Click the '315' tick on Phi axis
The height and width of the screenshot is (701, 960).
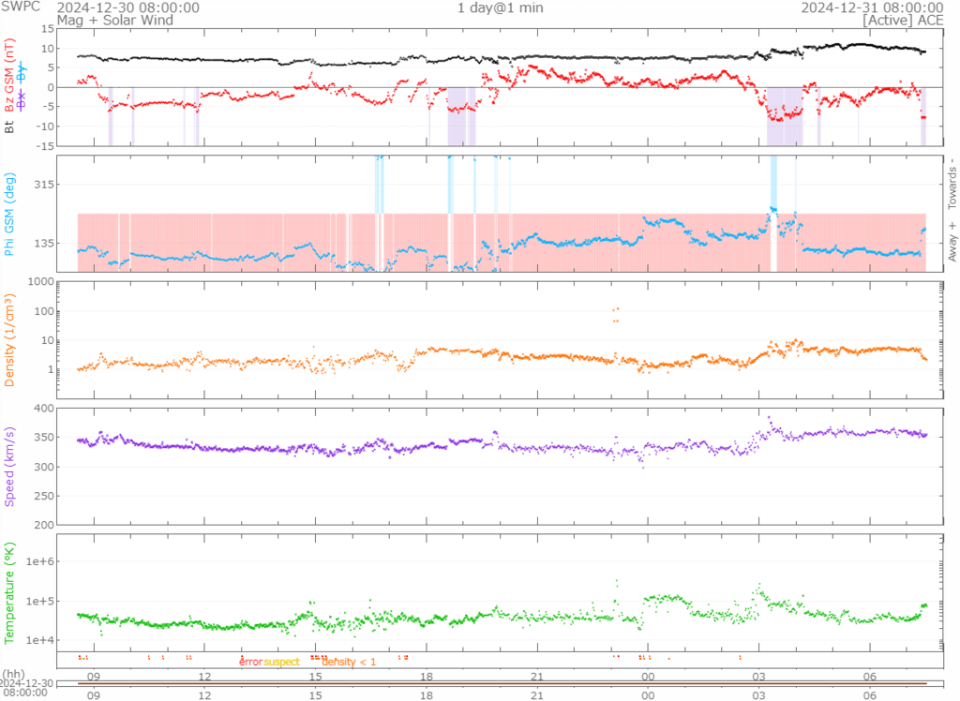point(43,185)
